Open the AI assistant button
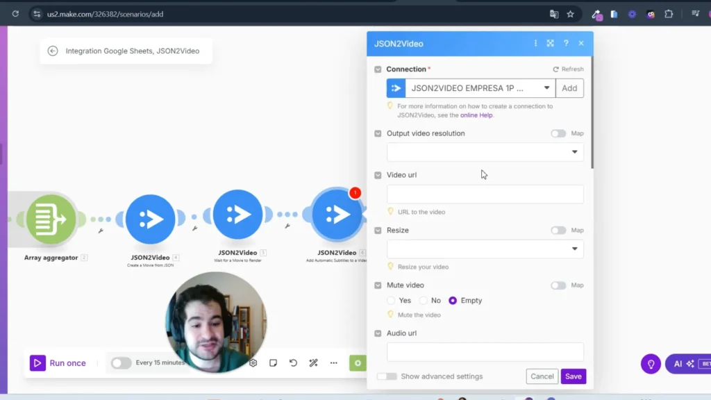This screenshot has width=711, height=400. point(688,364)
